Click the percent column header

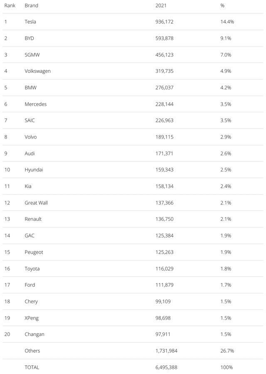222,5
